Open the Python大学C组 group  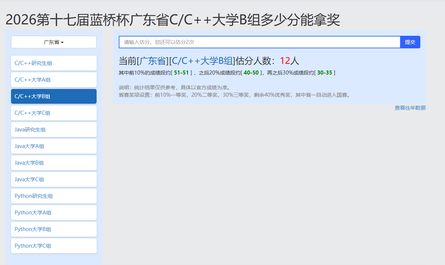pos(54,246)
